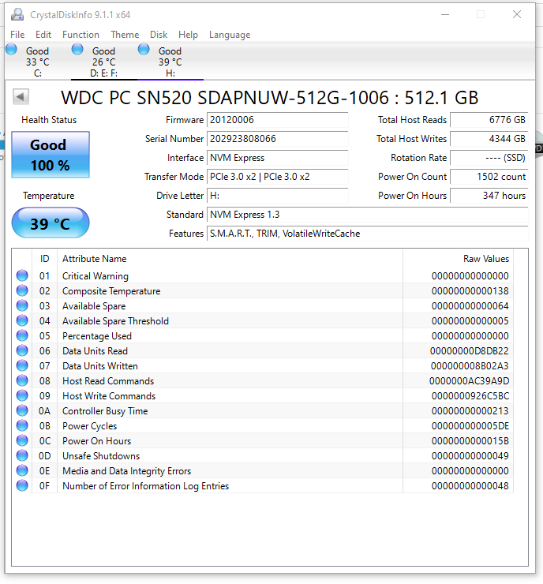Click the Power On Hours value 347 hours
Viewport: 543px width, 584px height.
489,196
